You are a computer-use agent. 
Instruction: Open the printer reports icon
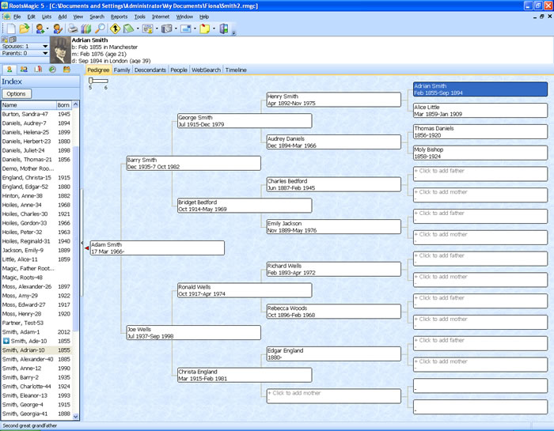[73, 28]
